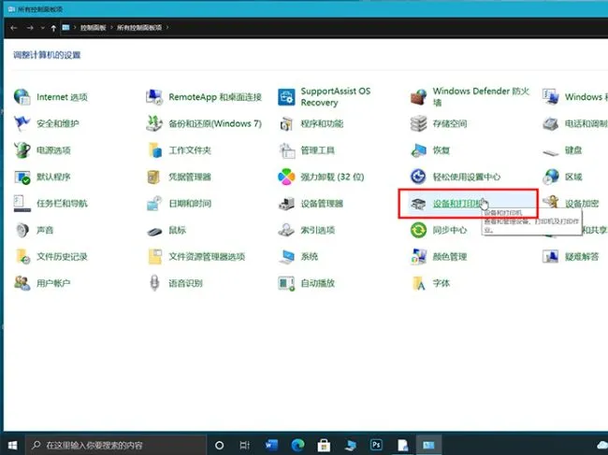Open the Windows Start button
Viewport: 608px width, 455px height.
(x=12, y=446)
